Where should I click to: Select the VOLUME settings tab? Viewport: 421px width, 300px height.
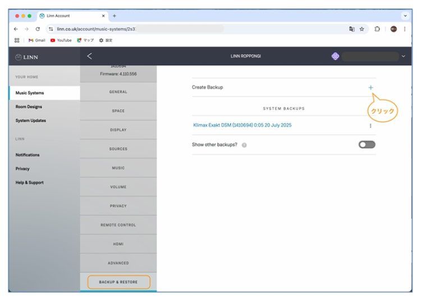tap(118, 187)
